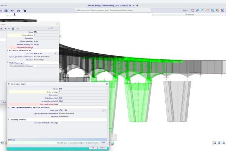The width and height of the screenshot is (226, 151).
Task: Click the dark blue window layout icon at top right
Action: tap(223, 10)
